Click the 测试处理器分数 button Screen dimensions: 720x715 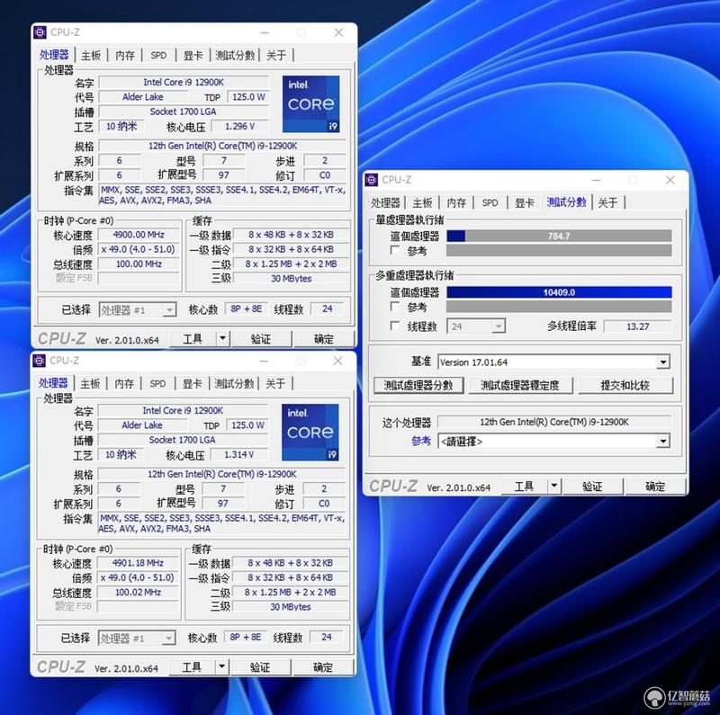tap(418, 386)
